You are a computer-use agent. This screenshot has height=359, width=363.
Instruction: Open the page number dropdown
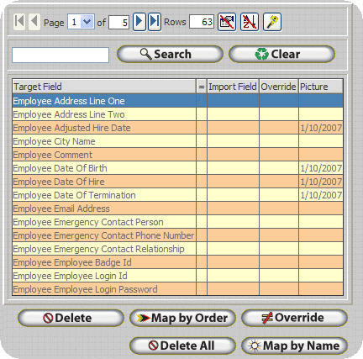[x=87, y=22]
